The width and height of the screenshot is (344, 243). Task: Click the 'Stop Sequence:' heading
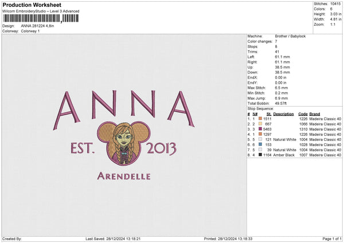coord(260,109)
